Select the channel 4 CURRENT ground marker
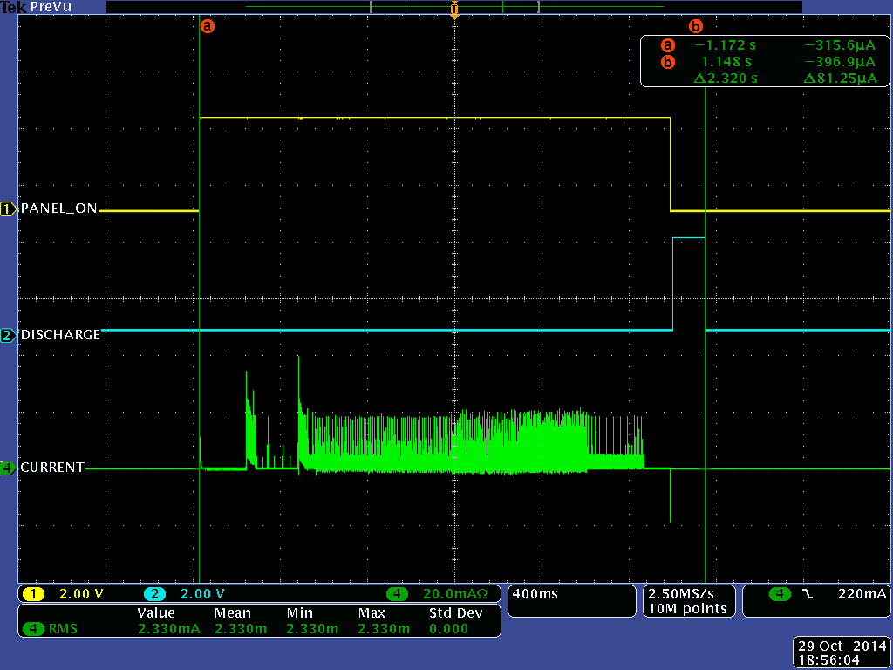 [x=9, y=468]
